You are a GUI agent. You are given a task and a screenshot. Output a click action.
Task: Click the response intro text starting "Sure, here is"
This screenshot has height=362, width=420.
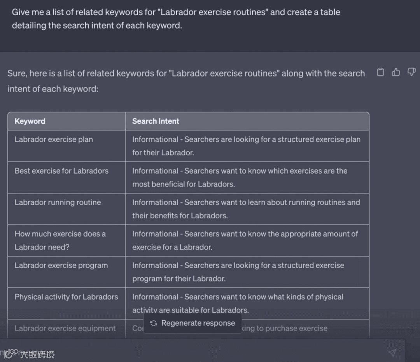(x=186, y=81)
